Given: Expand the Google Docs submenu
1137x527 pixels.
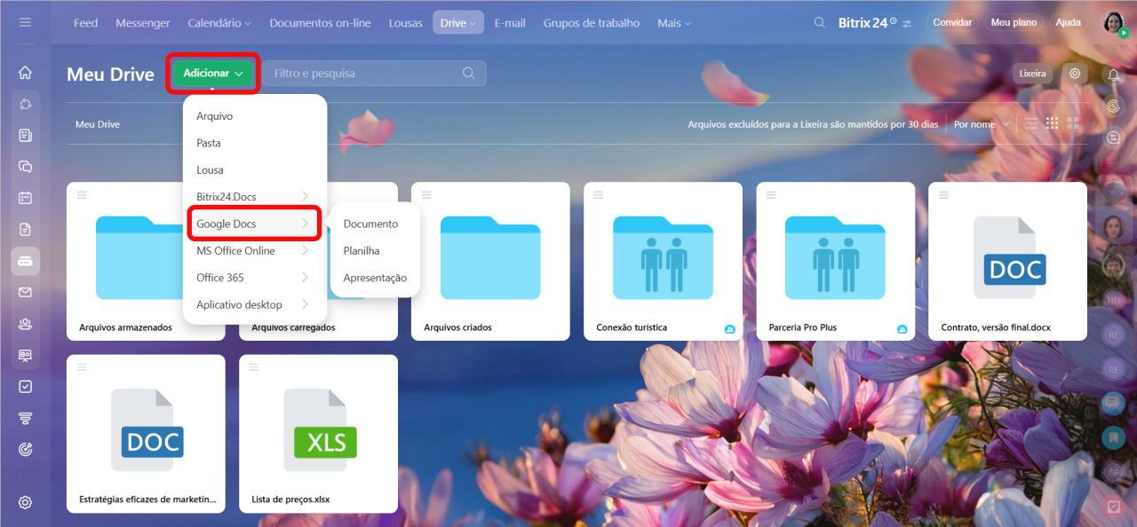Looking at the screenshot, I should click(255, 224).
